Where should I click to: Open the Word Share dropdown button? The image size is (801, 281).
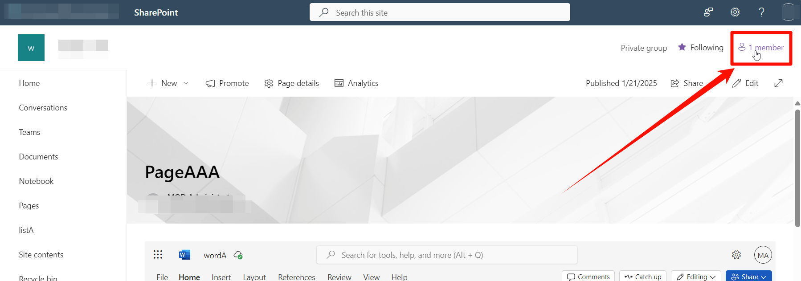coord(748,277)
